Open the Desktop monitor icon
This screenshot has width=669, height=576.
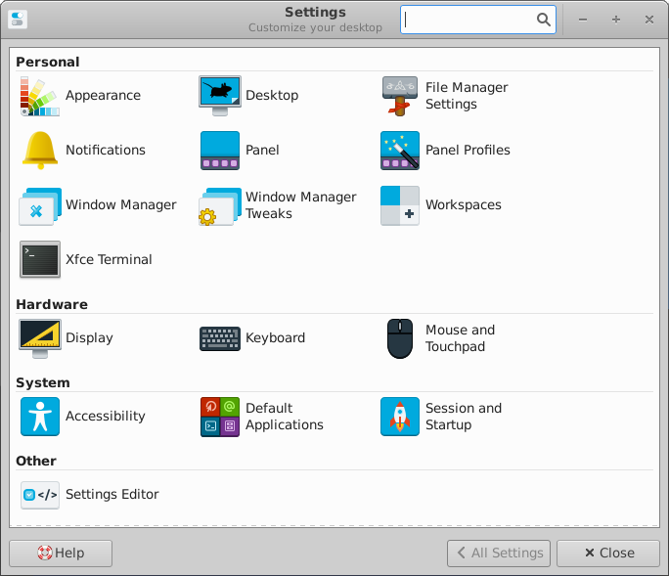(x=220, y=96)
